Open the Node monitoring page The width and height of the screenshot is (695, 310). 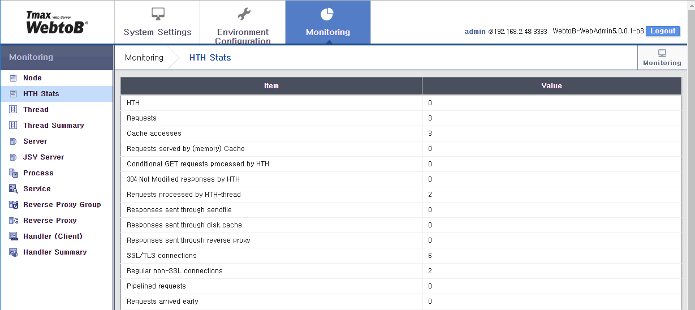32,78
